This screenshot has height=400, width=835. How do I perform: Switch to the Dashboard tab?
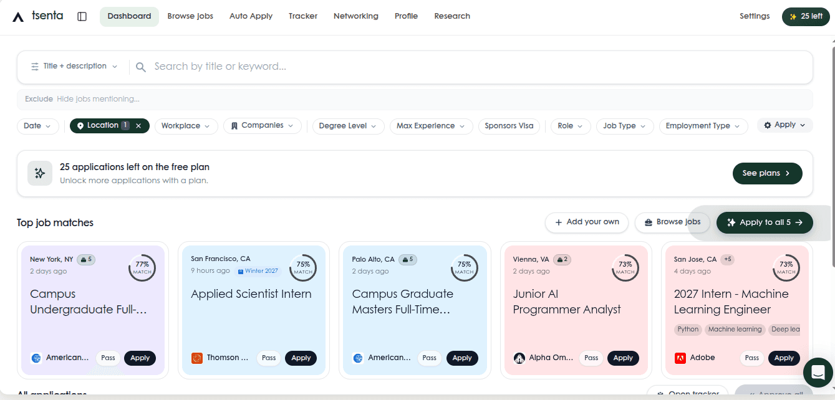pyautogui.click(x=129, y=16)
